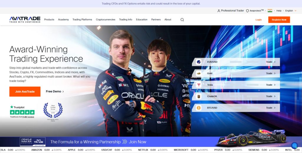
Task: Expand the English language dropdown
Action: click(290, 11)
